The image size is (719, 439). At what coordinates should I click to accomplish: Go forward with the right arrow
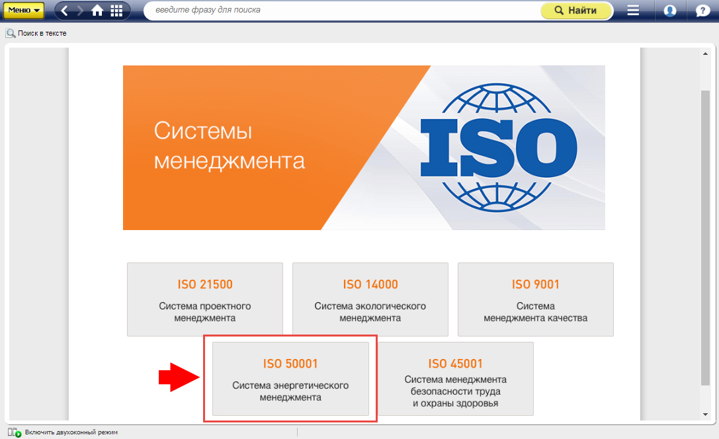pos(81,11)
